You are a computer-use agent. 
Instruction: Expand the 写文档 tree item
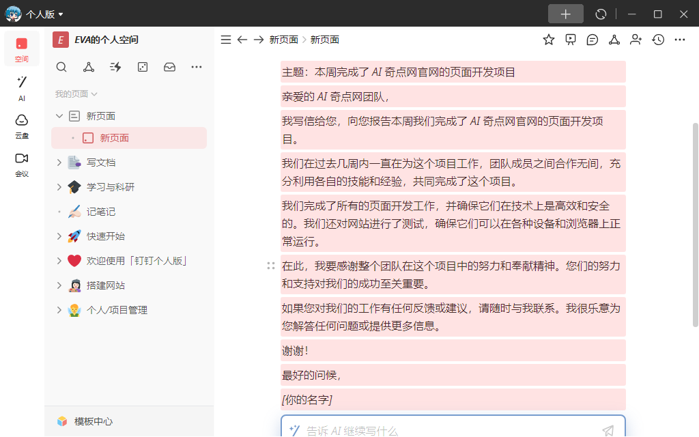pyautogui.click(x=59, y=163)
